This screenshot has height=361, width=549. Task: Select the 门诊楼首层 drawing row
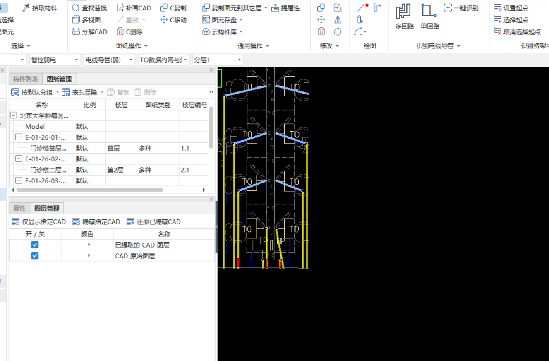[109, 148]
